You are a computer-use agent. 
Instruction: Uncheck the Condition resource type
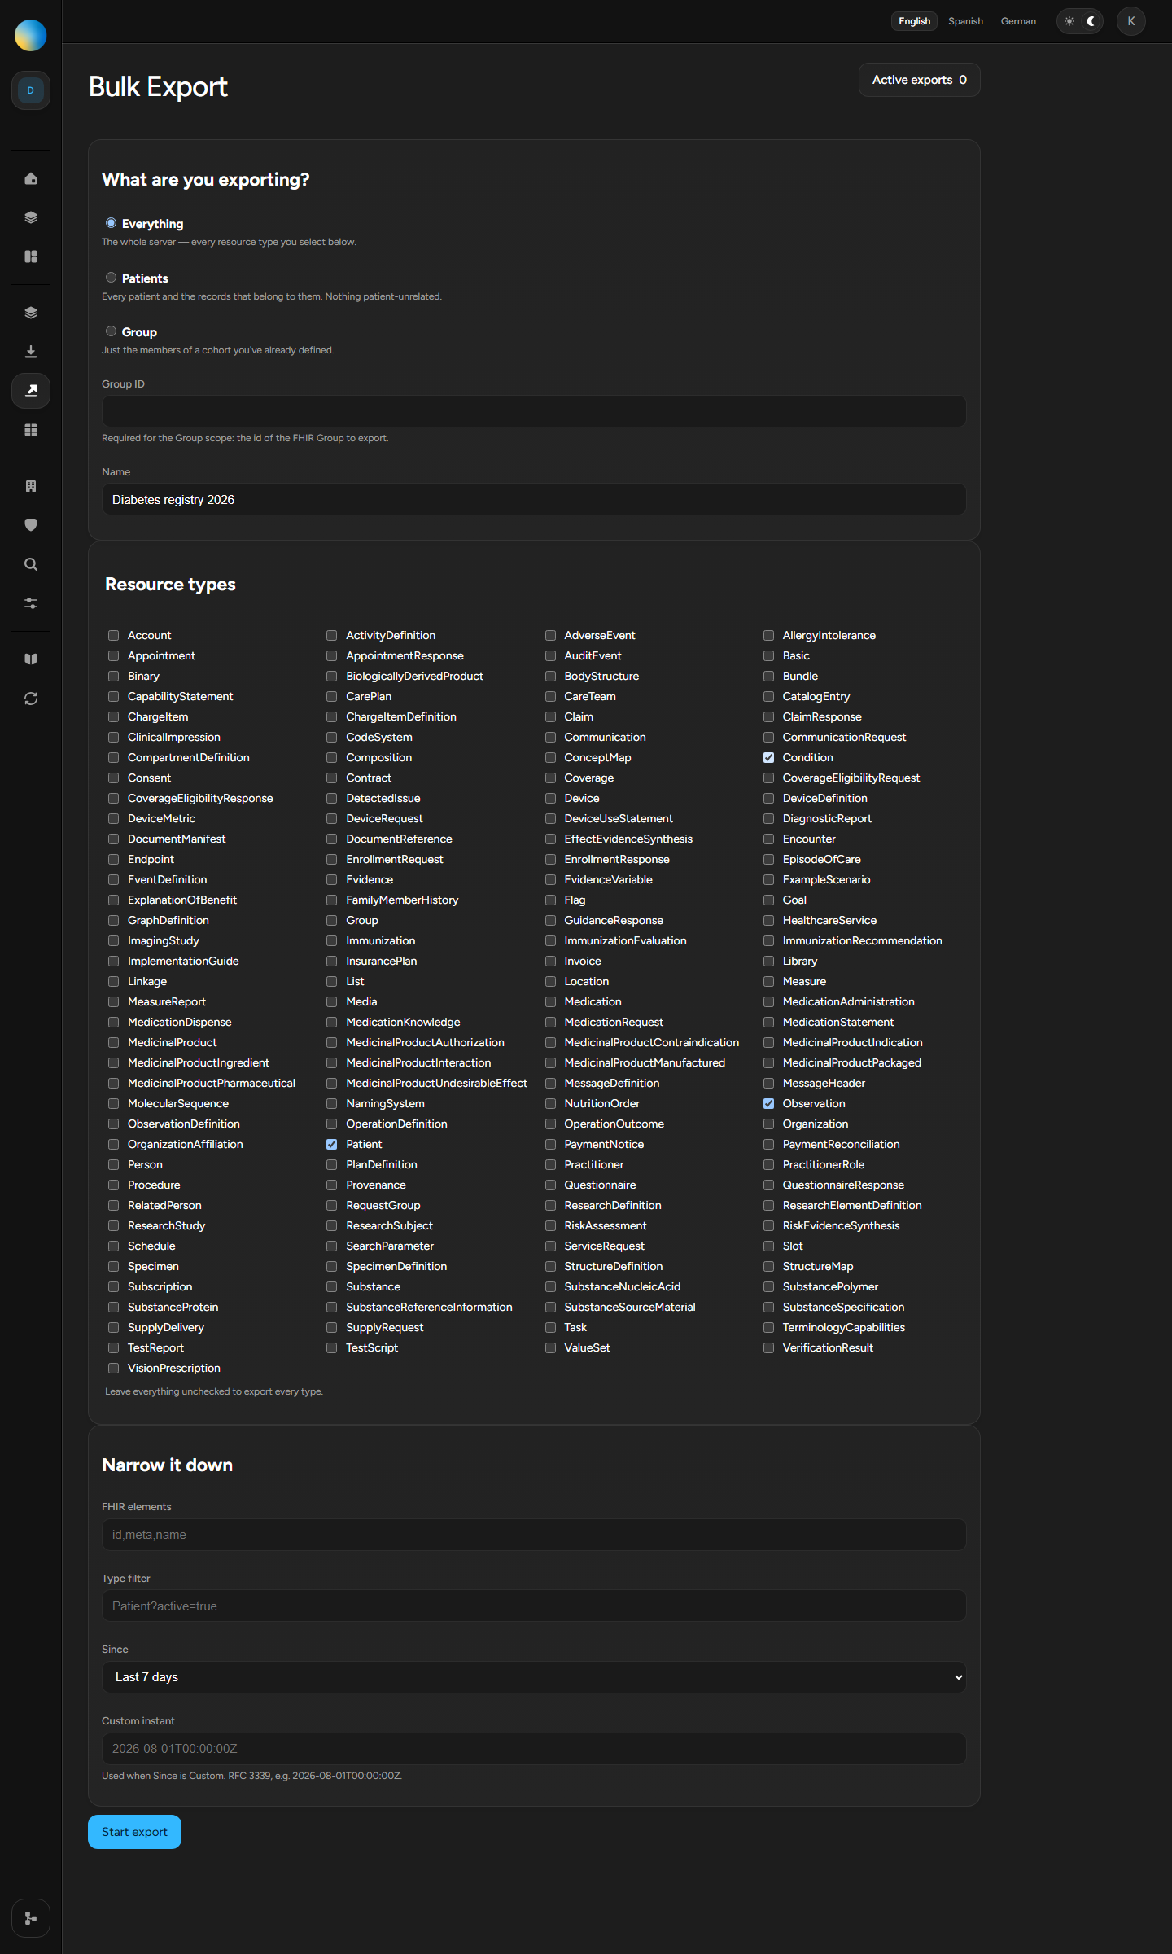(x=768, y=758)
